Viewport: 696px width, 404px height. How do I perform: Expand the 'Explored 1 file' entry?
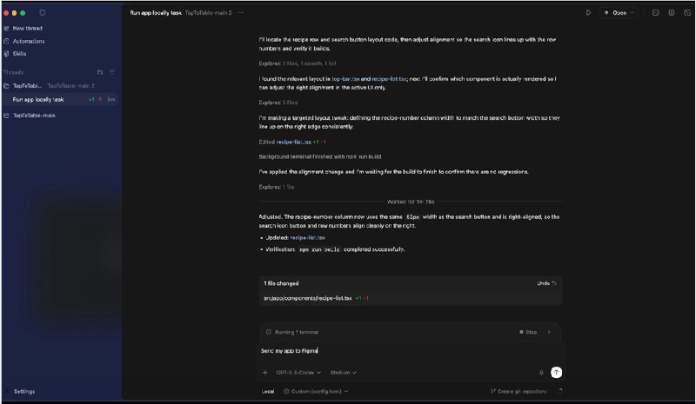pyautogui.click(x=277, y=187)
